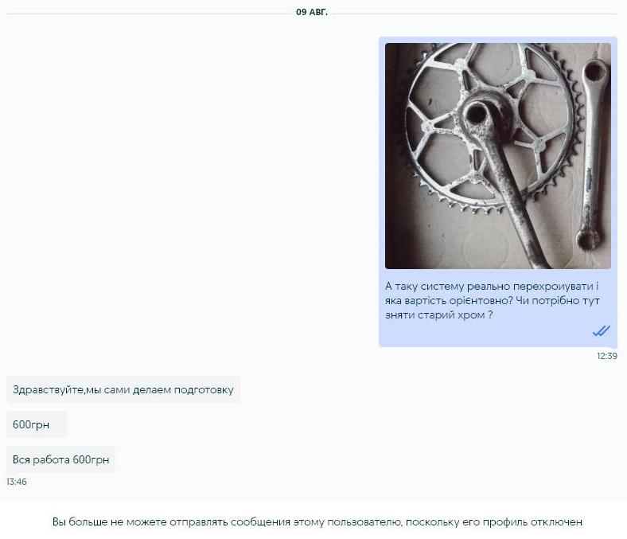
Task: Click the 13:46 received timestamp
Action: click(17, 482)
